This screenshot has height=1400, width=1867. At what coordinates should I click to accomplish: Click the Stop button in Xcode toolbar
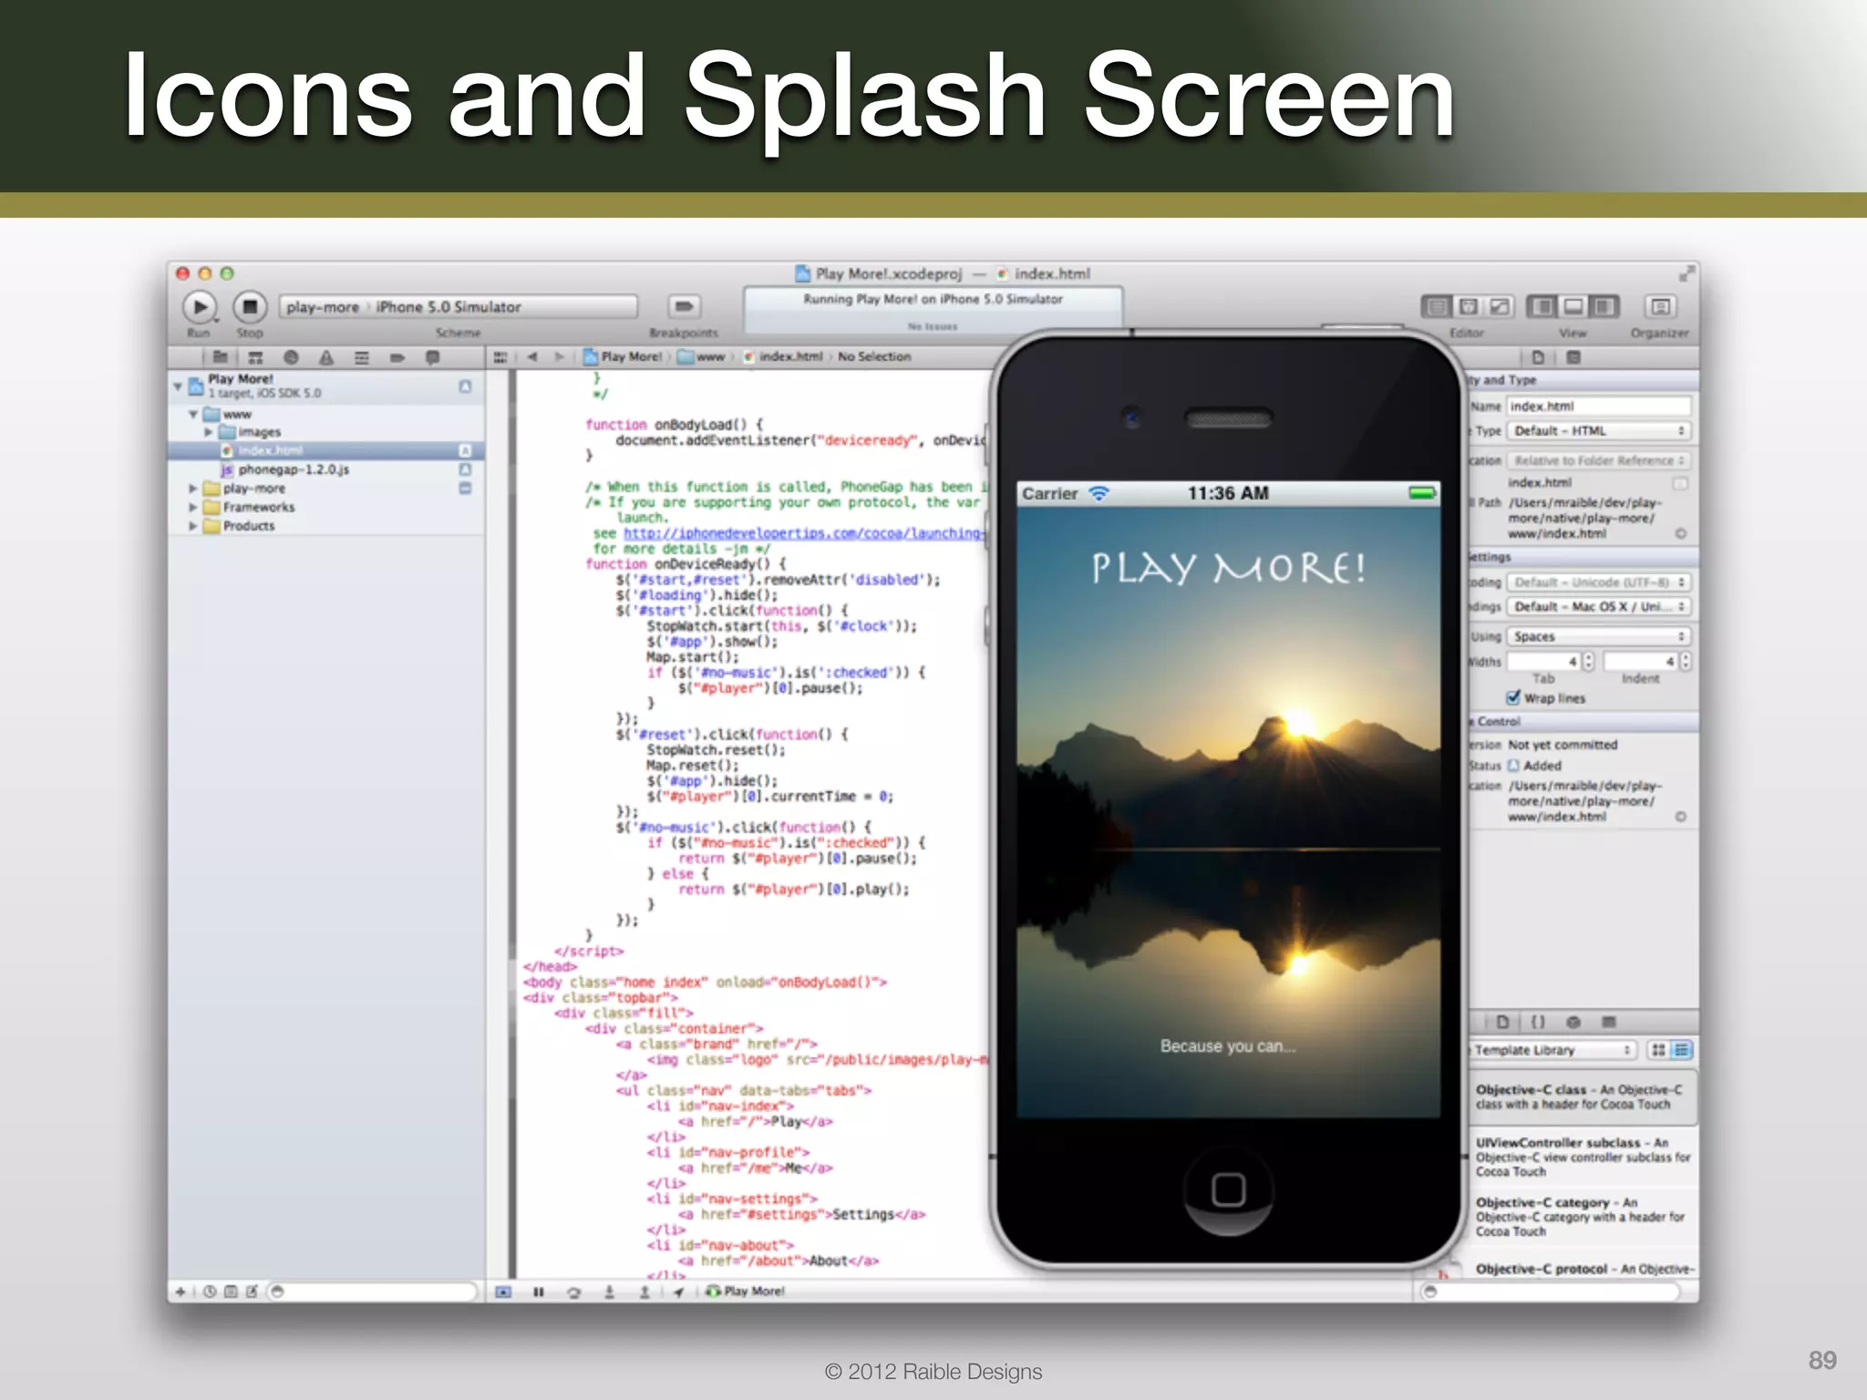(249, 307)
